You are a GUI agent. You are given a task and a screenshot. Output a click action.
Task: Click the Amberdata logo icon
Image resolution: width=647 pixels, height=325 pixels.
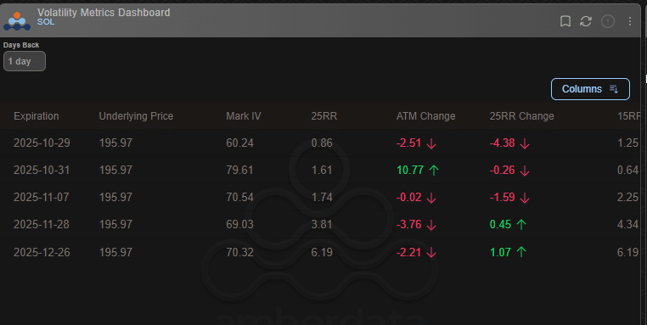17,21
